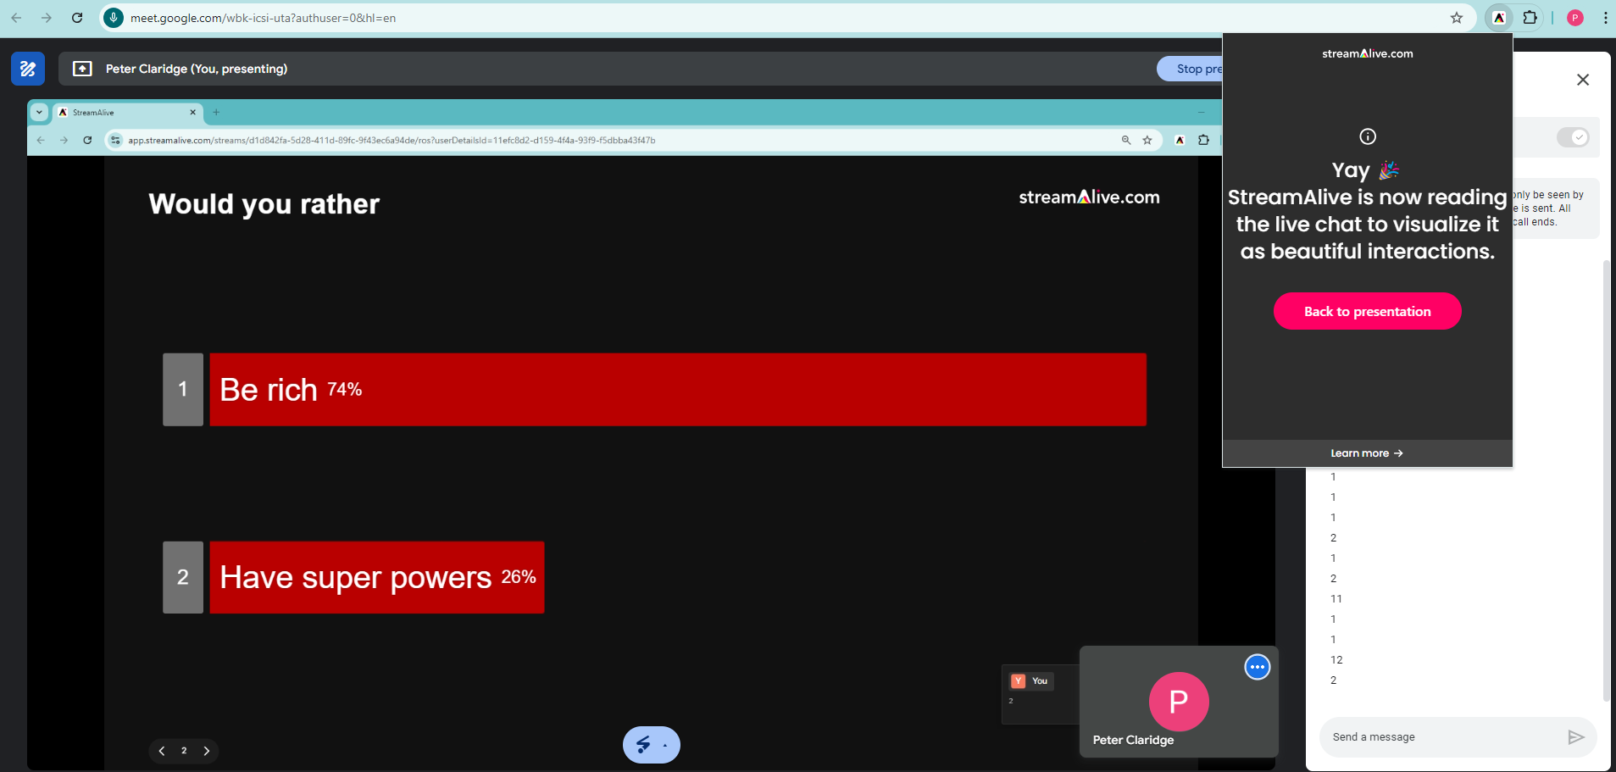Click the 'Would you rather' slide heading

264,204
